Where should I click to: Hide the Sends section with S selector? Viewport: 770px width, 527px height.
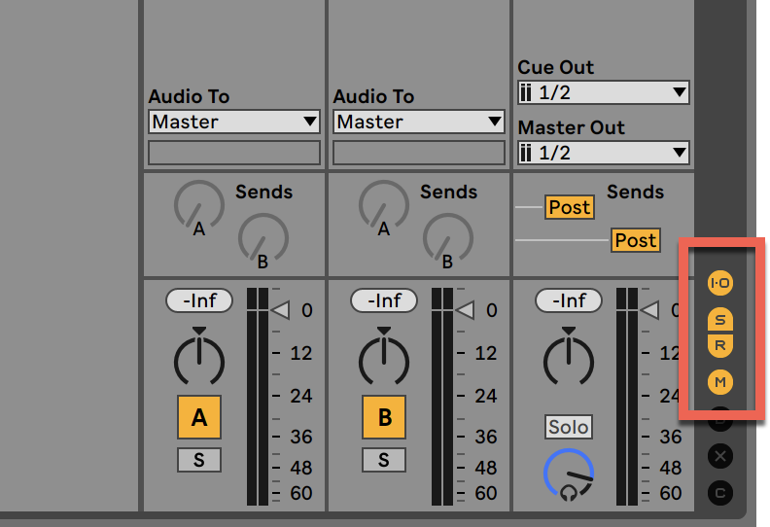point(720,319)
